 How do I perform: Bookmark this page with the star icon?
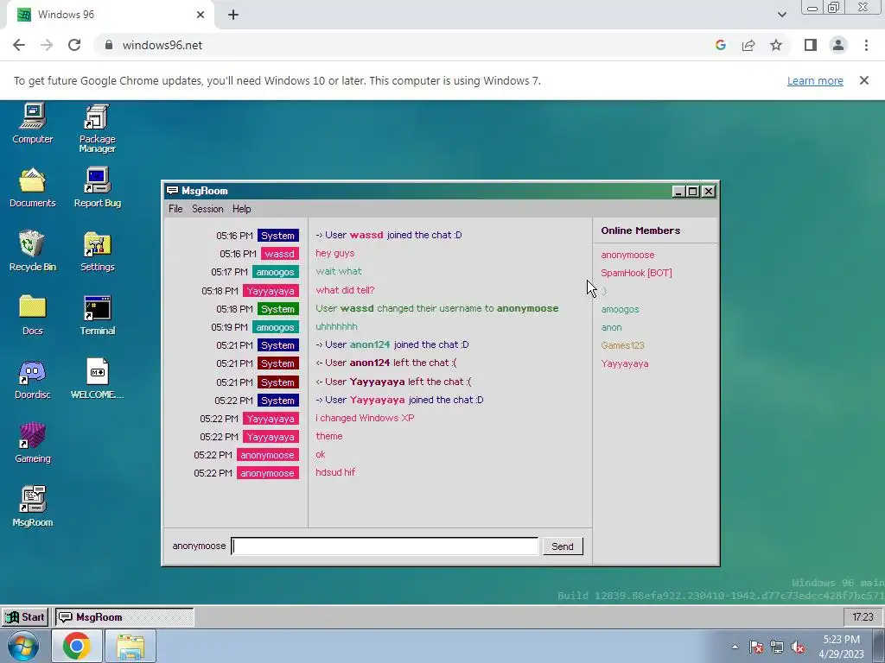coord(776,45)
